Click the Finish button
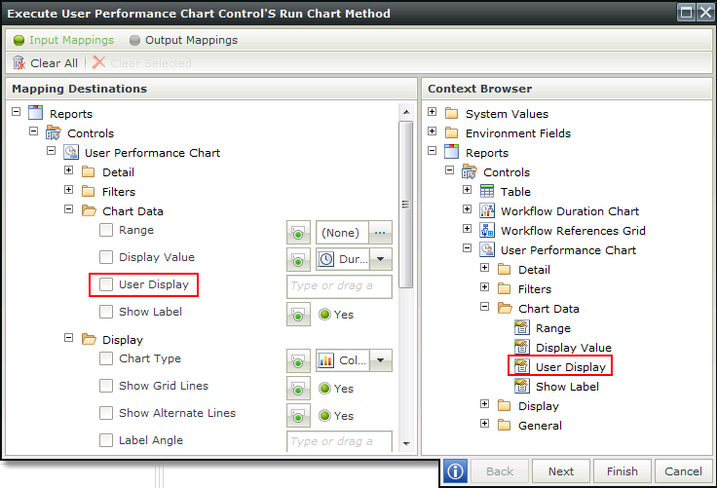717x488 pixels. (623, 471)
